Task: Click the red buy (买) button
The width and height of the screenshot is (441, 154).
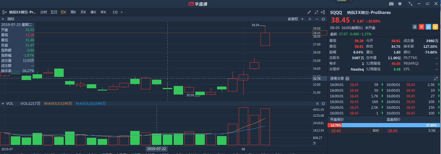Action: tap(421, 27)
